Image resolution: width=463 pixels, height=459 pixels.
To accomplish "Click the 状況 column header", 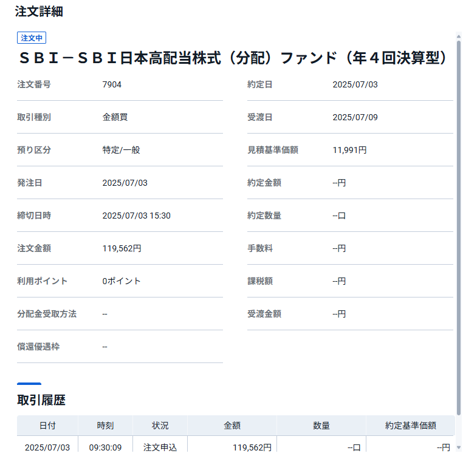I will (160, 426).
